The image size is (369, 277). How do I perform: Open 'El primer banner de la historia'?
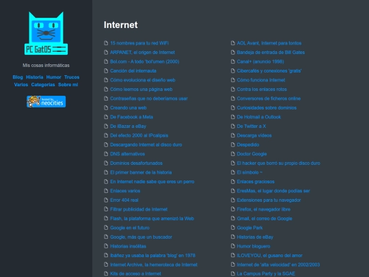(141, 172)
